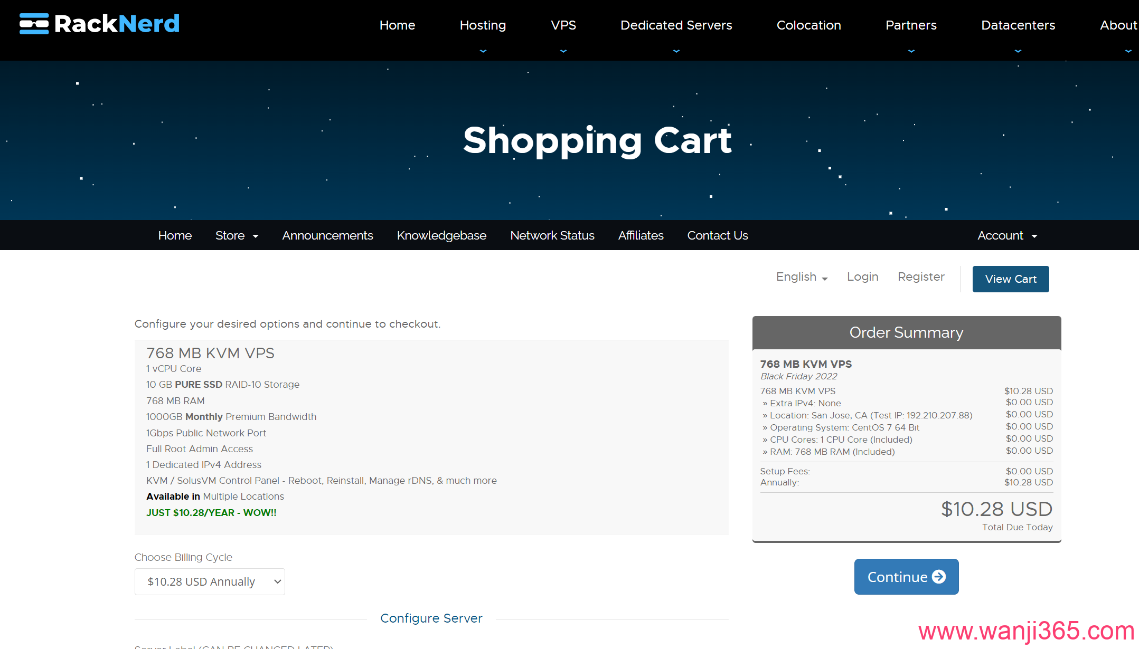Screen dimensions: 1139x649
Task: Expand chevron under VPS
Action: 563,51
